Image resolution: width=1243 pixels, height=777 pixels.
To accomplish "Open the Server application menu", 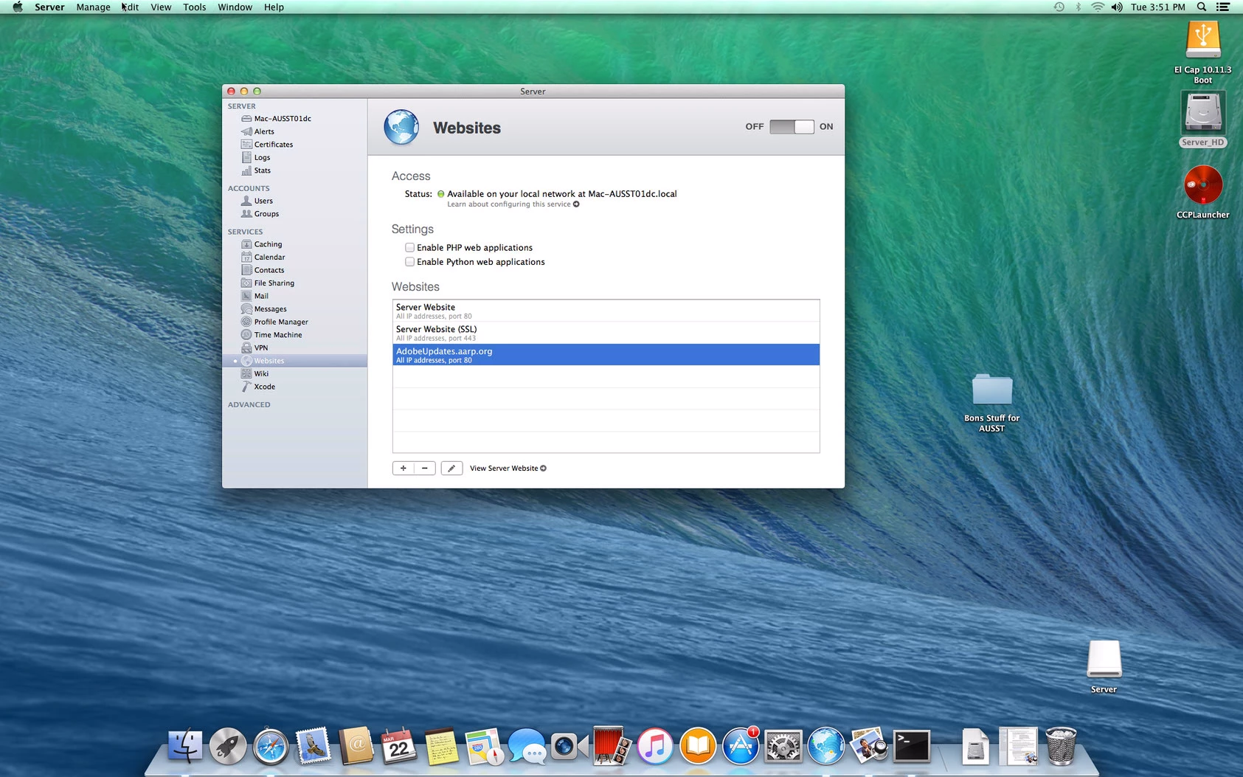I will 49,7.
